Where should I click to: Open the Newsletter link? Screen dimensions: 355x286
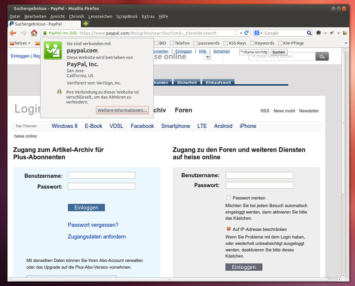coord(309,111)
